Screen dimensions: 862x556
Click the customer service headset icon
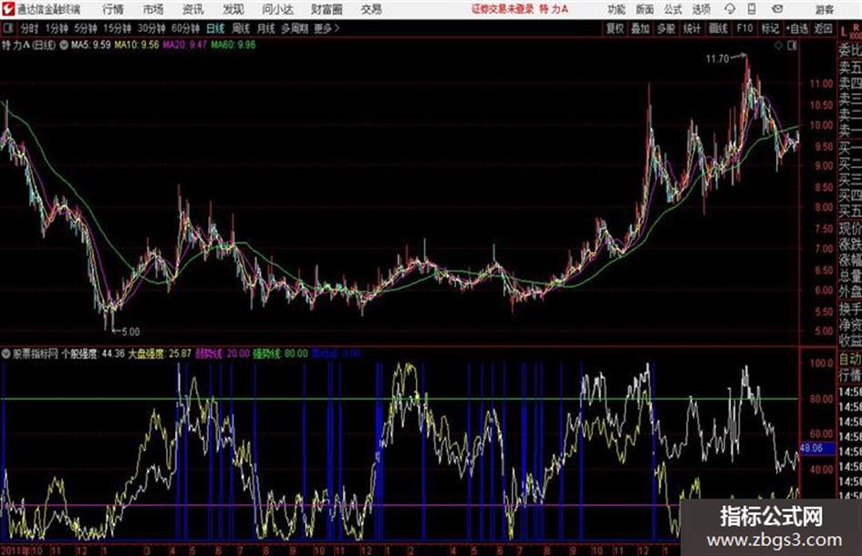(x=730, y=9)
